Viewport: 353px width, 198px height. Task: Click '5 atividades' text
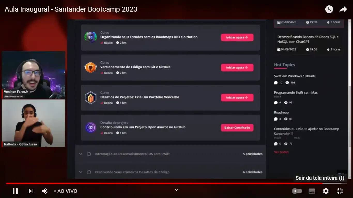252,154
